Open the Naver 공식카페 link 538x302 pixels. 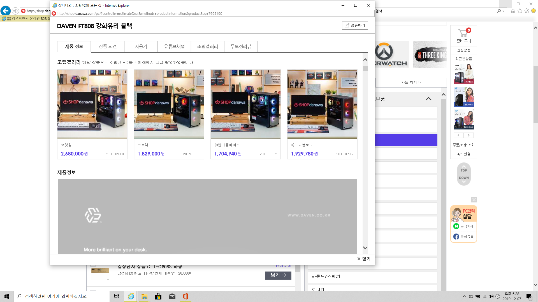[464, 226]
